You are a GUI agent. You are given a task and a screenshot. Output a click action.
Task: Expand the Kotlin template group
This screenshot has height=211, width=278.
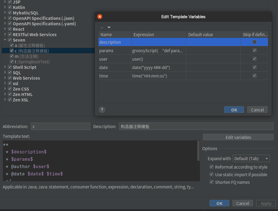coord(5,7)
